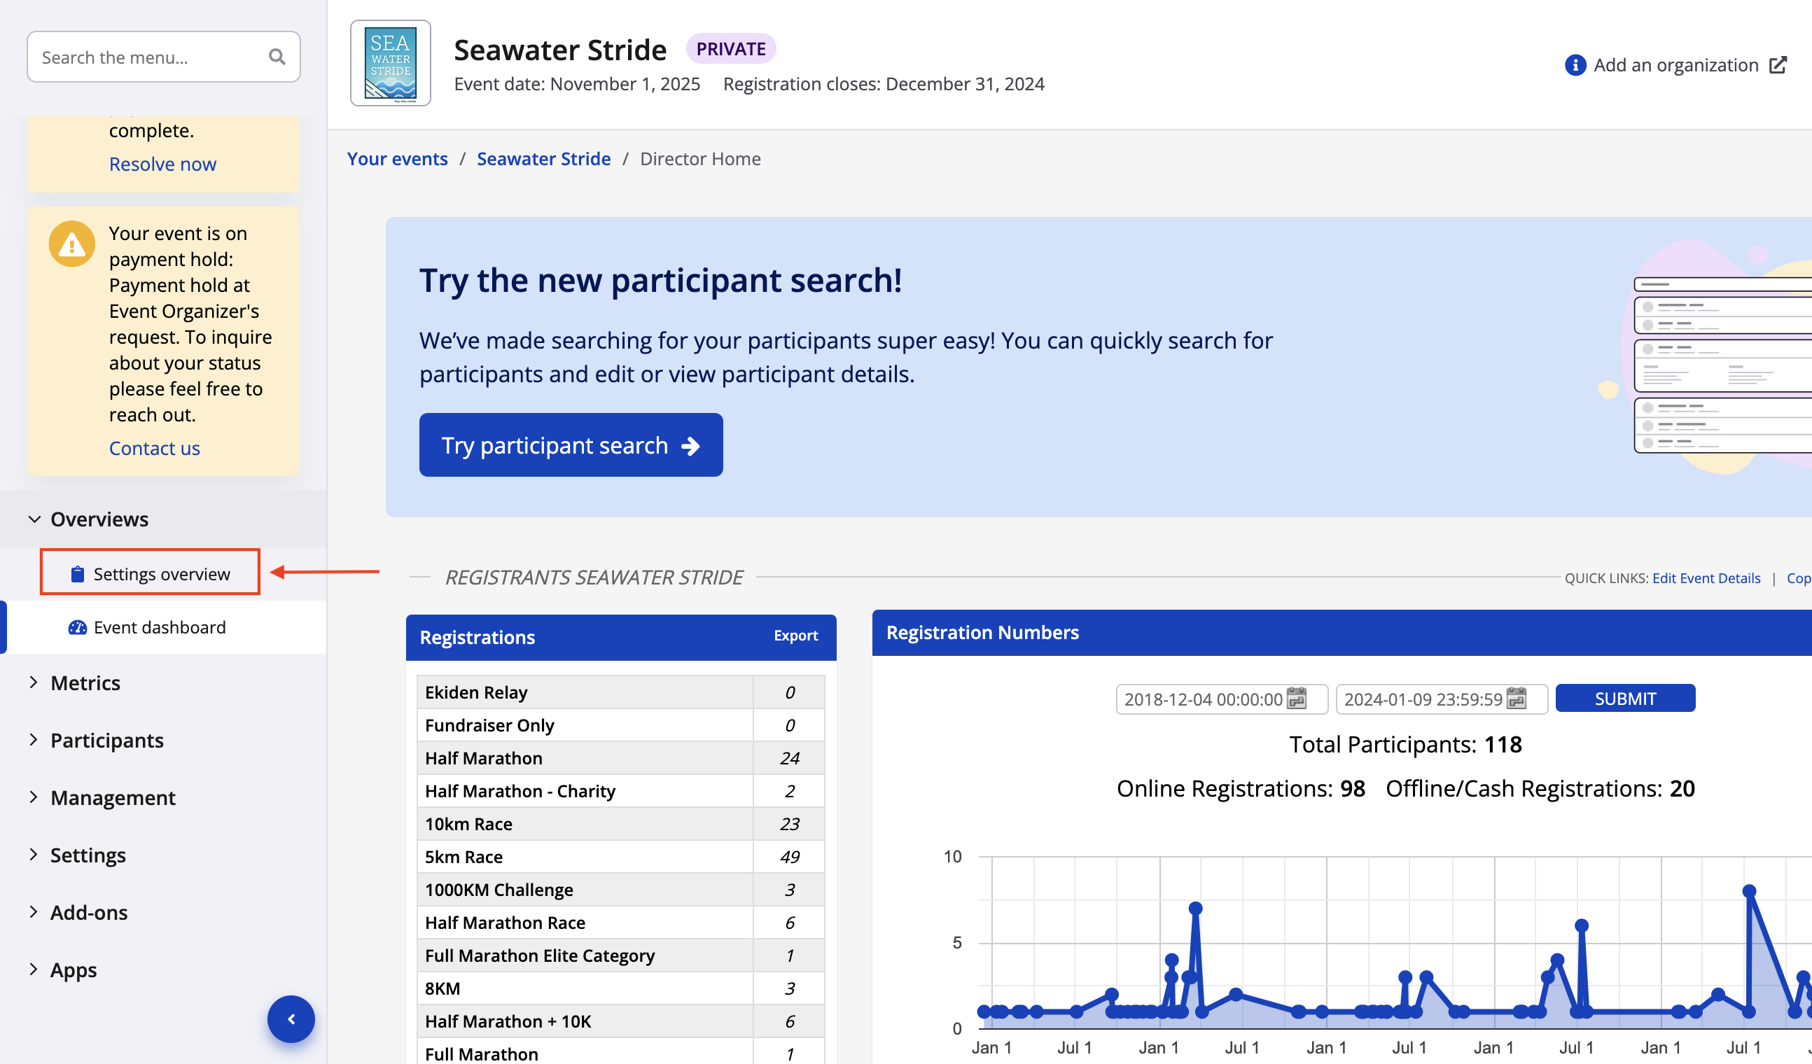Image resolution: width=1812 pixels, height=1064 pixels.
Task: Click the clipboard icon for Settings overview
Action: 77,575
